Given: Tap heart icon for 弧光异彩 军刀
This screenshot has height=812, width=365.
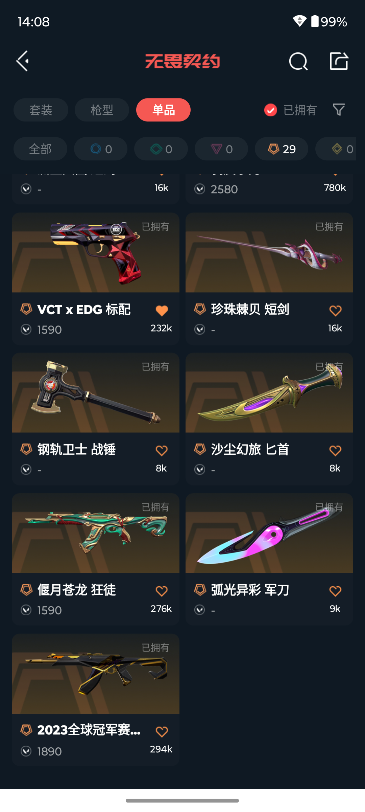Looking at the screenshot, I should pyautogui.click(x=335, y=591).
